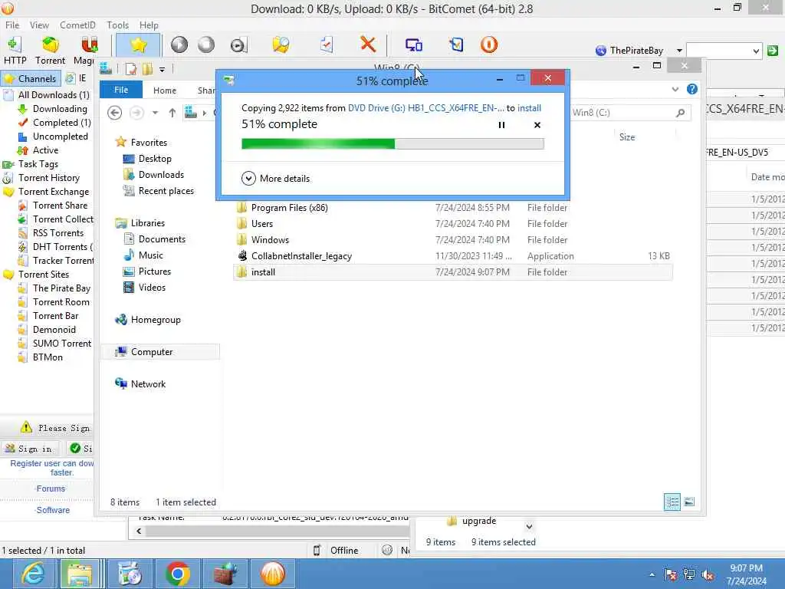Click the Explorer Back navigation arrow

[115, 113]
